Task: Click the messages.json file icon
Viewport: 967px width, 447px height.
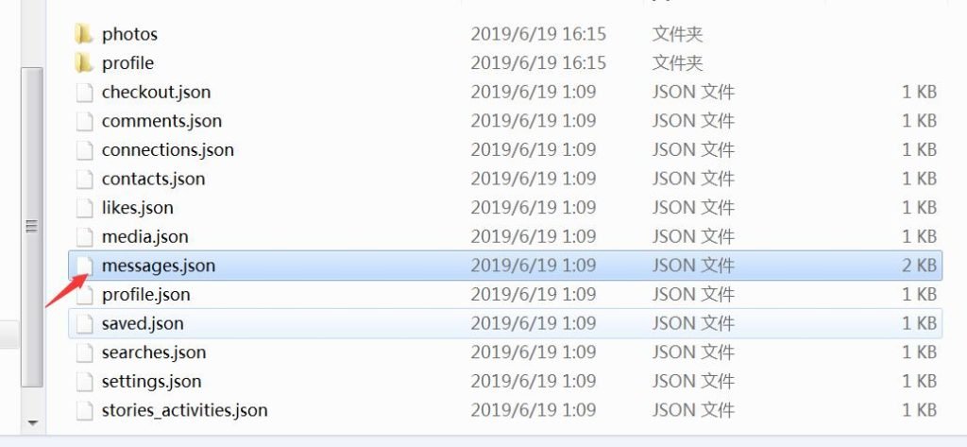Action: pyautogui.click(x=84, y=266)
